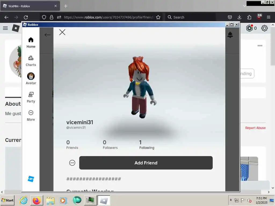Open Charts in the Roblox sidebar
The height and width of the screenshot is (206, 275).
coord(31,61)
